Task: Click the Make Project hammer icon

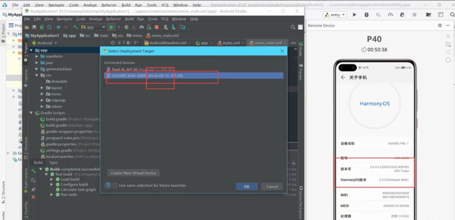Action: (76, 27)
